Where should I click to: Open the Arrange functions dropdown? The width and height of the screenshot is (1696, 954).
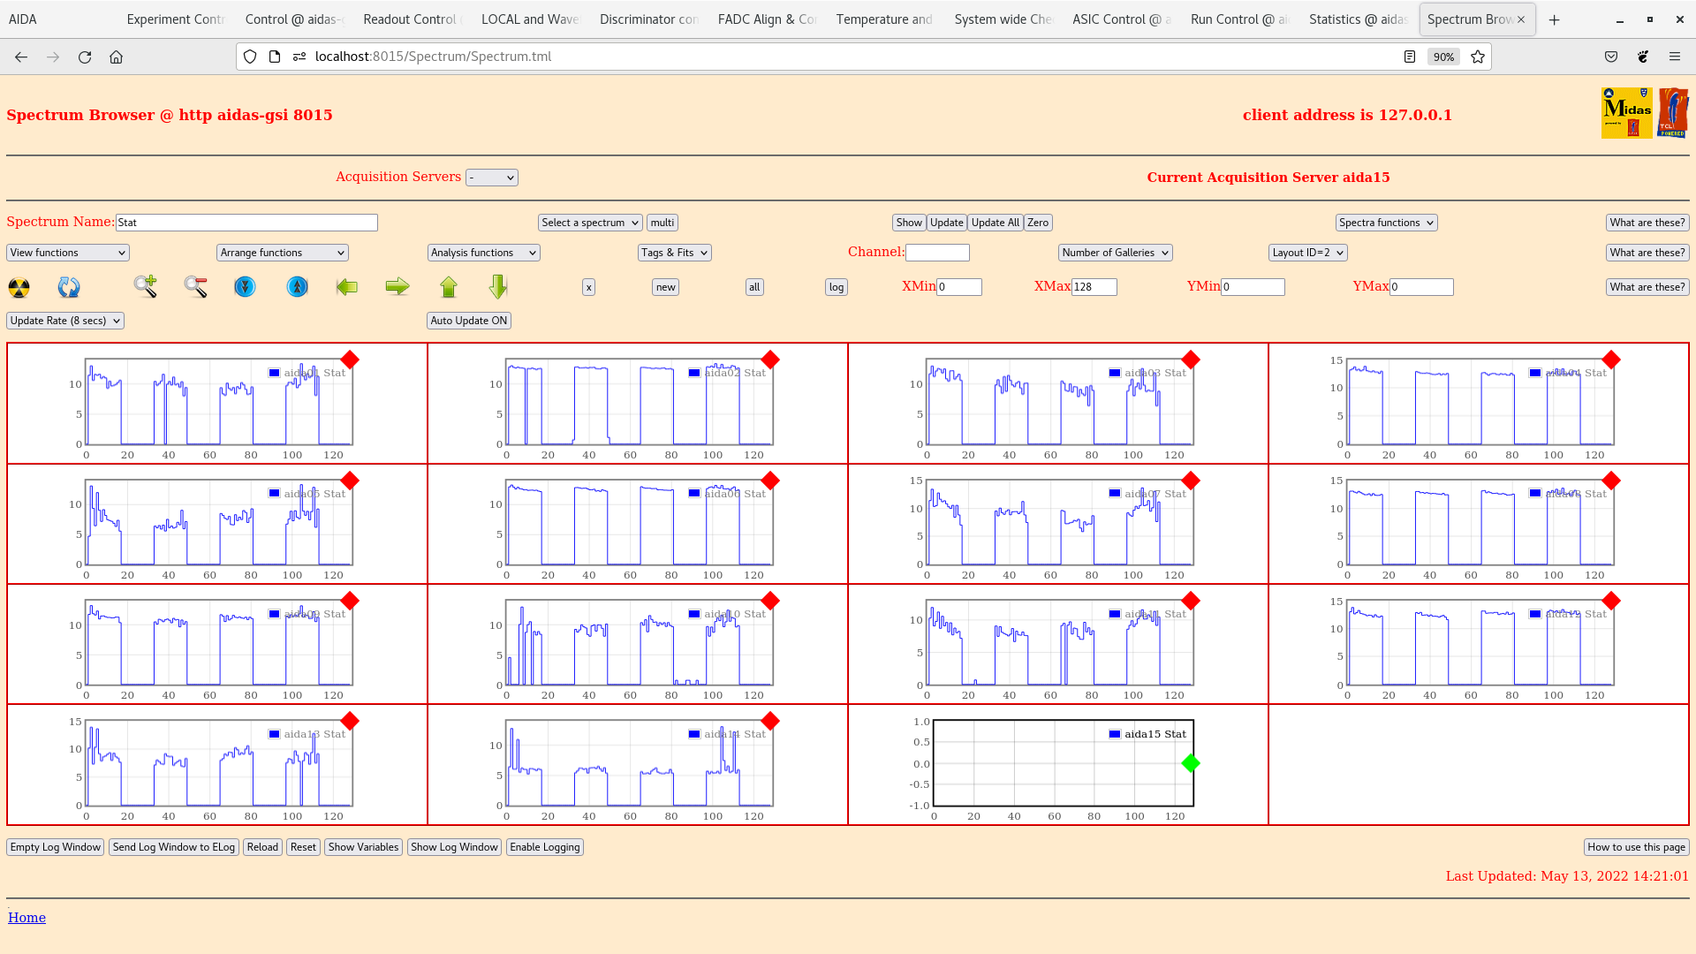[283, 253]
